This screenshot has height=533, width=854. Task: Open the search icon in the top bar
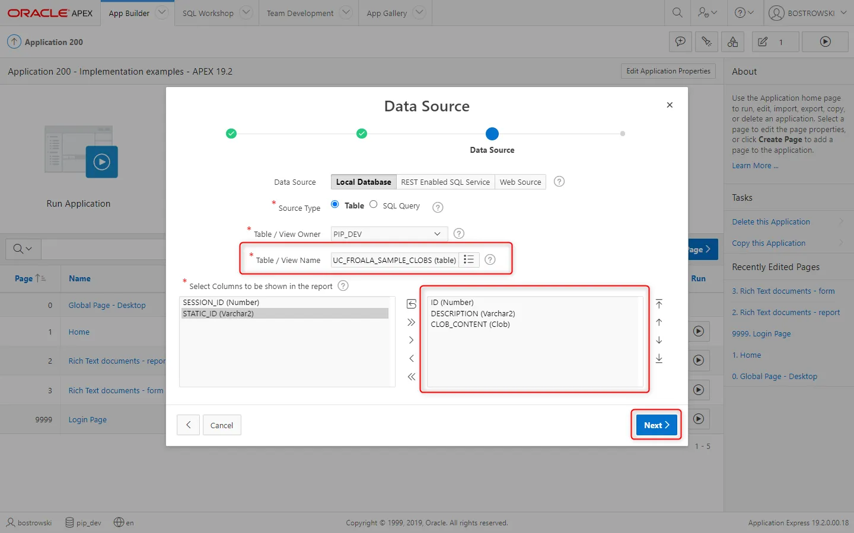click(x=677, y=12)
